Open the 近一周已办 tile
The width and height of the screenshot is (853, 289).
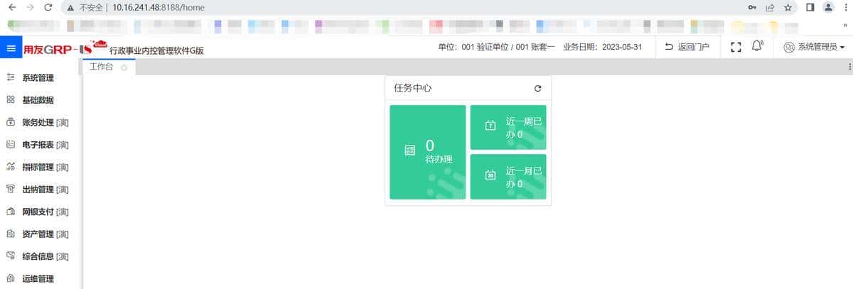(x=508, y=128)
